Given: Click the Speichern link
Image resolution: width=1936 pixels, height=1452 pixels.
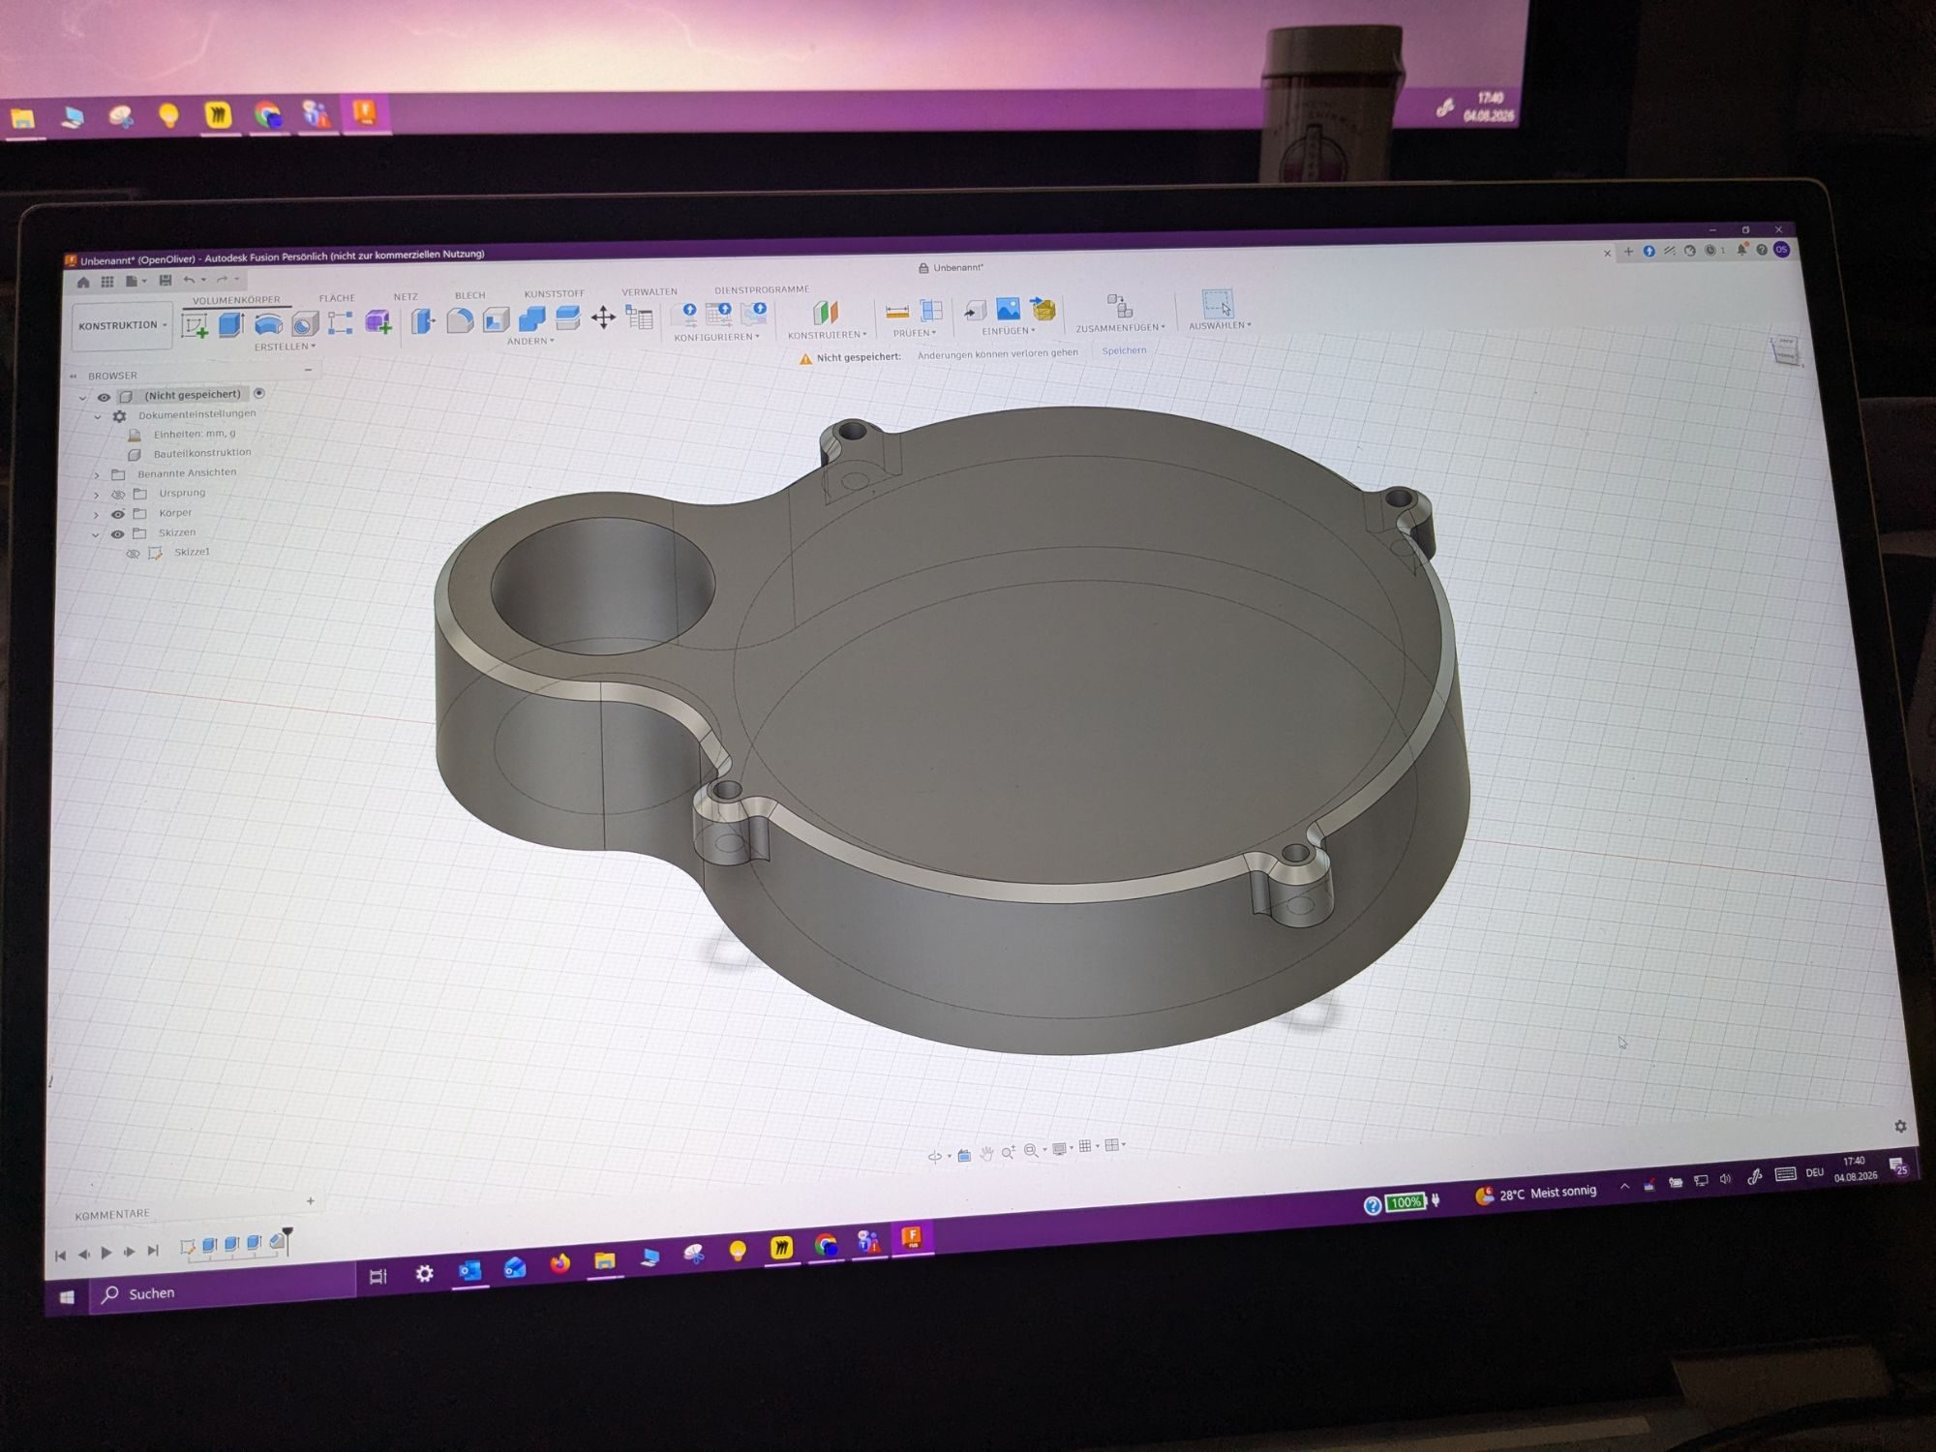Looking at the screenshot, I should tap(1124, 350).
